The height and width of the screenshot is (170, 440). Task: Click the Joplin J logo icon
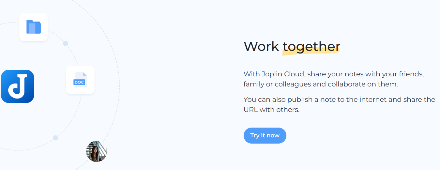(x=18, y=86)
